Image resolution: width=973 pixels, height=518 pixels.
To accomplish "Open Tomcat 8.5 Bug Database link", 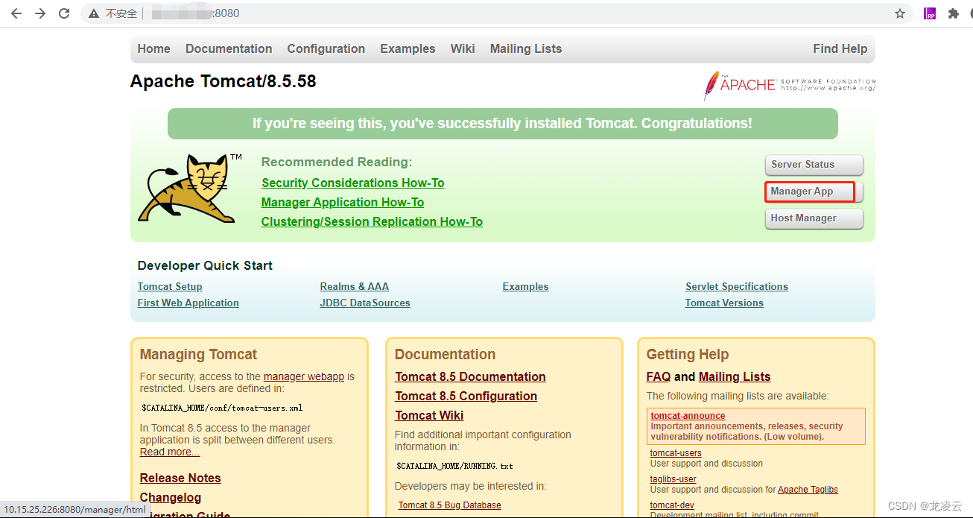I will (x=449, y=505).
